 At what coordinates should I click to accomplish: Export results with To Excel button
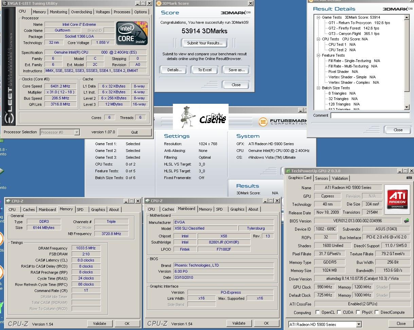coord(205,70)
